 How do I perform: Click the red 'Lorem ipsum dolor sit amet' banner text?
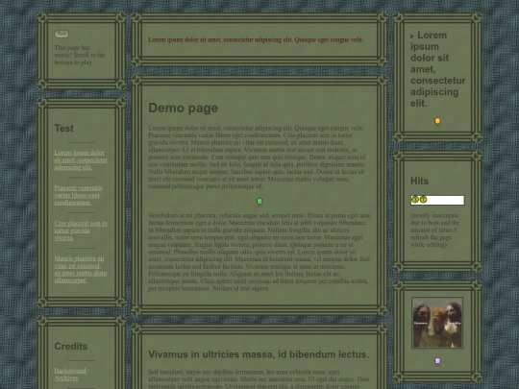[256, 39]
